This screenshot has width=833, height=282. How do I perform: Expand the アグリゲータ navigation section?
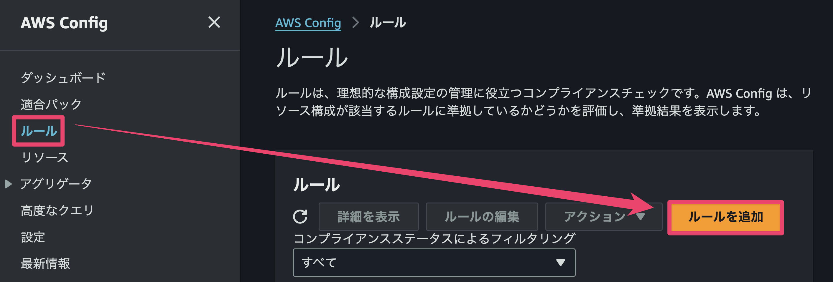click(9, 184)
